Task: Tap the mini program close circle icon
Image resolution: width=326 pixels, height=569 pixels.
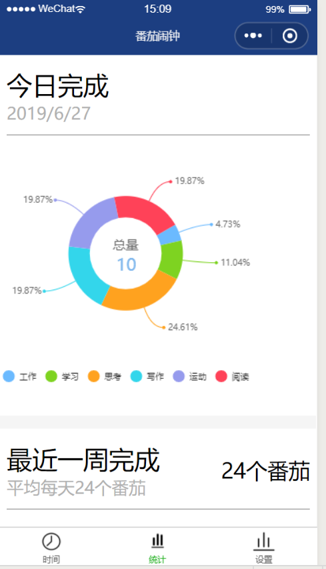Action: [x=290, y=35]
